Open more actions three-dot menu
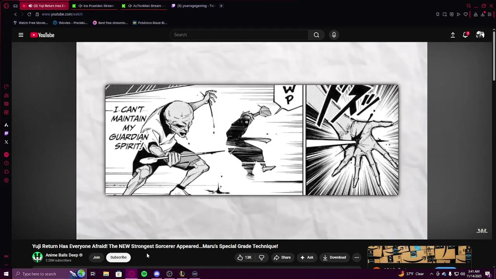Screen dimensions: 496x279 pyautogui.click(x=356, y=257)
